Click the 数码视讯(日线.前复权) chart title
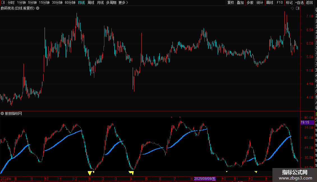The width and height of the screenshot is (317, 182). point(18,8)
